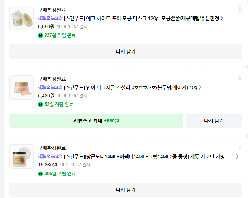Open the egg white pore mask thumbnail

pyautogui.click(x=22, y=18)
